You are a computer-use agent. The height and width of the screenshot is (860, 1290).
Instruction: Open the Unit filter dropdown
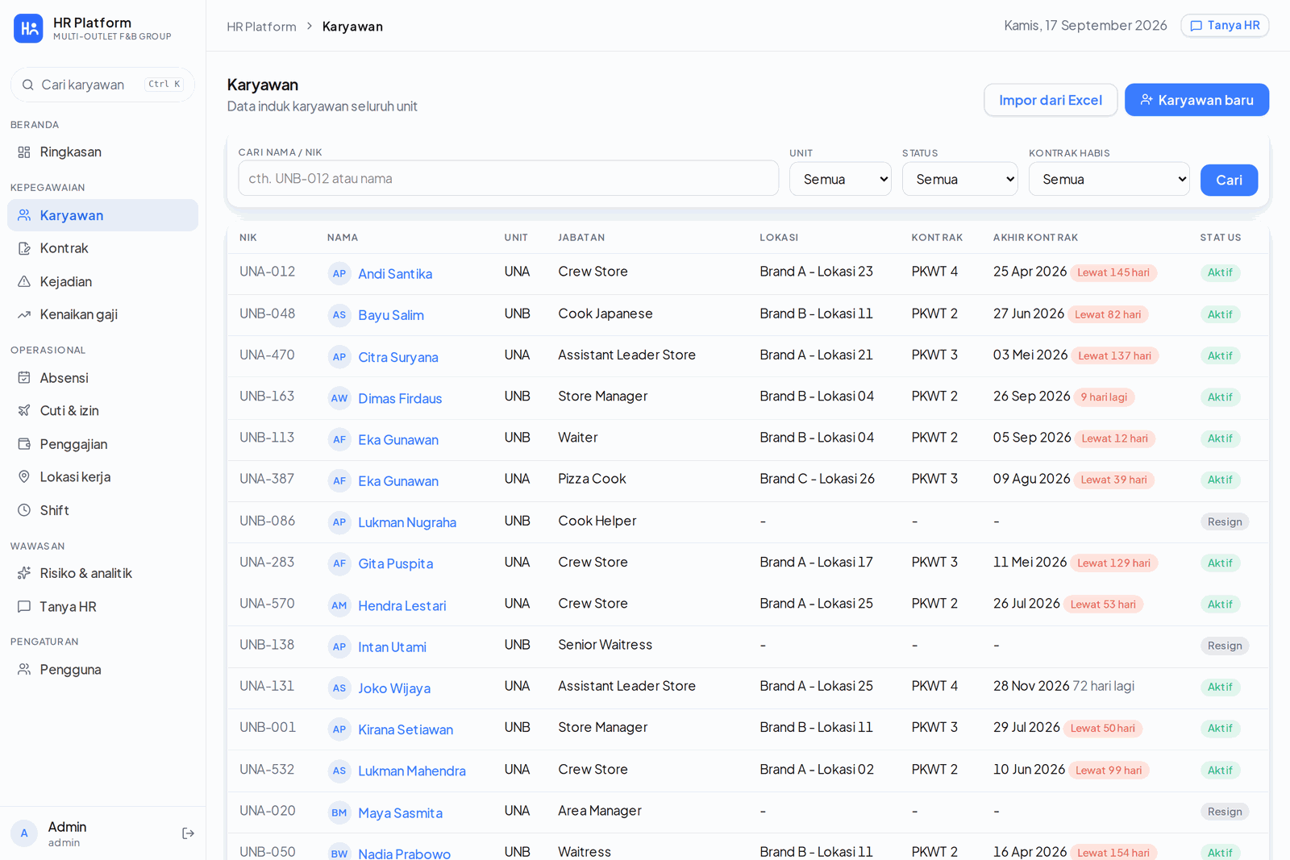tap(840, 179)
